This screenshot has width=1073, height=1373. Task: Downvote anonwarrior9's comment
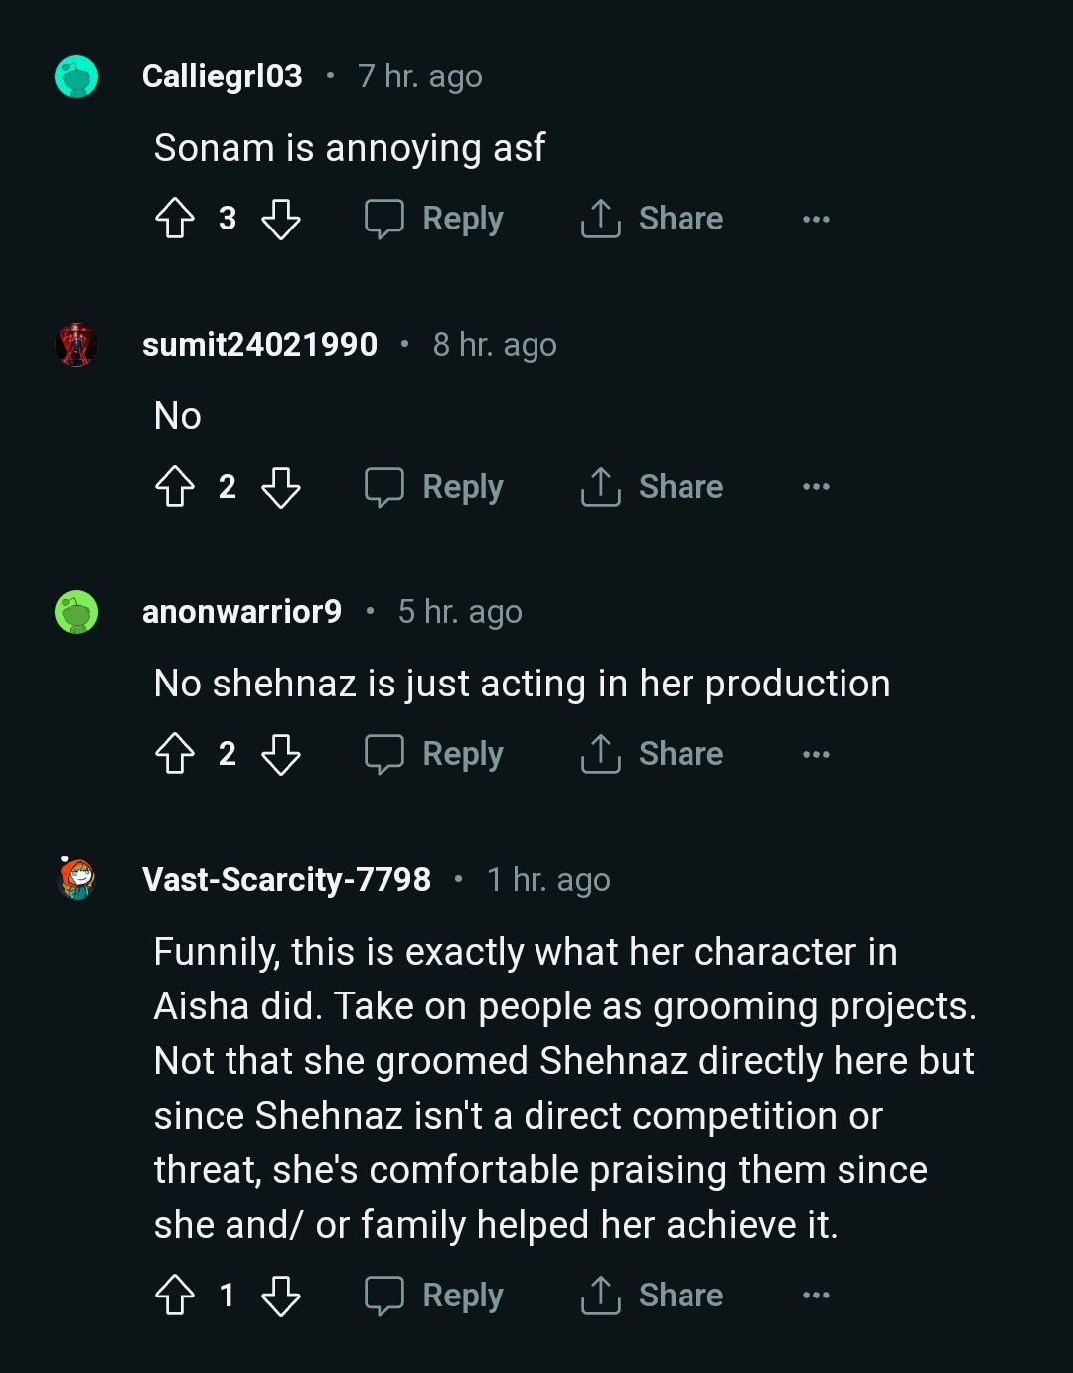[280, 754]
